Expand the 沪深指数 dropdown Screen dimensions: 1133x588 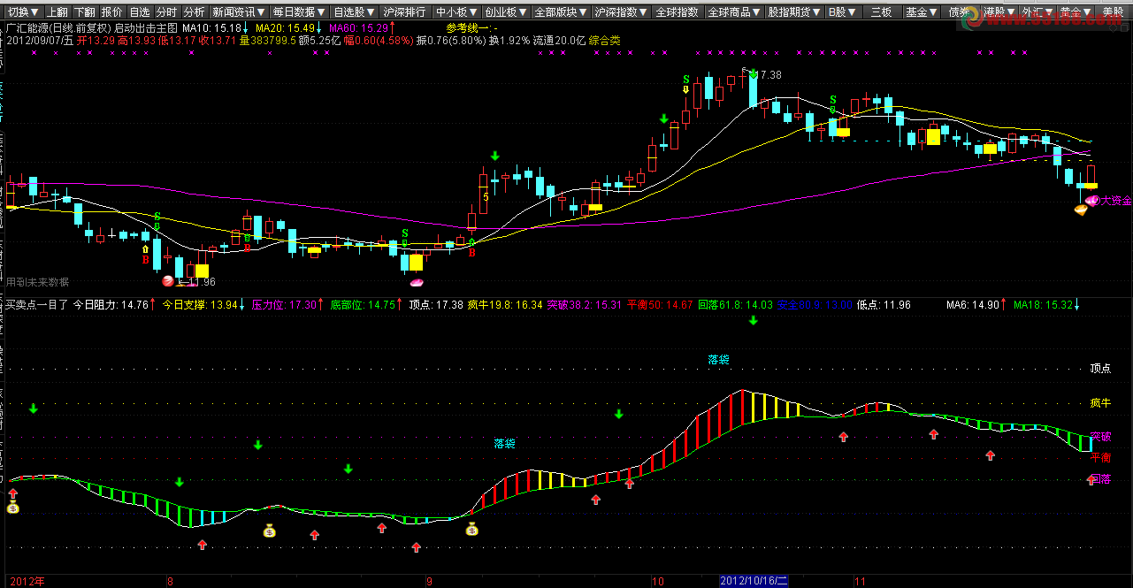(622, 12)
